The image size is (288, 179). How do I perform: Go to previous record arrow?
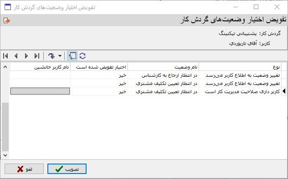(16, 56)
